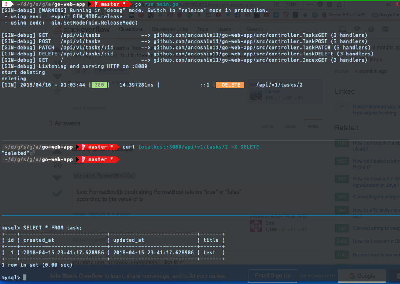Viewport: 400px width, 284px height.
Task: Downvote the question with the down arrow
Action: 57,76
